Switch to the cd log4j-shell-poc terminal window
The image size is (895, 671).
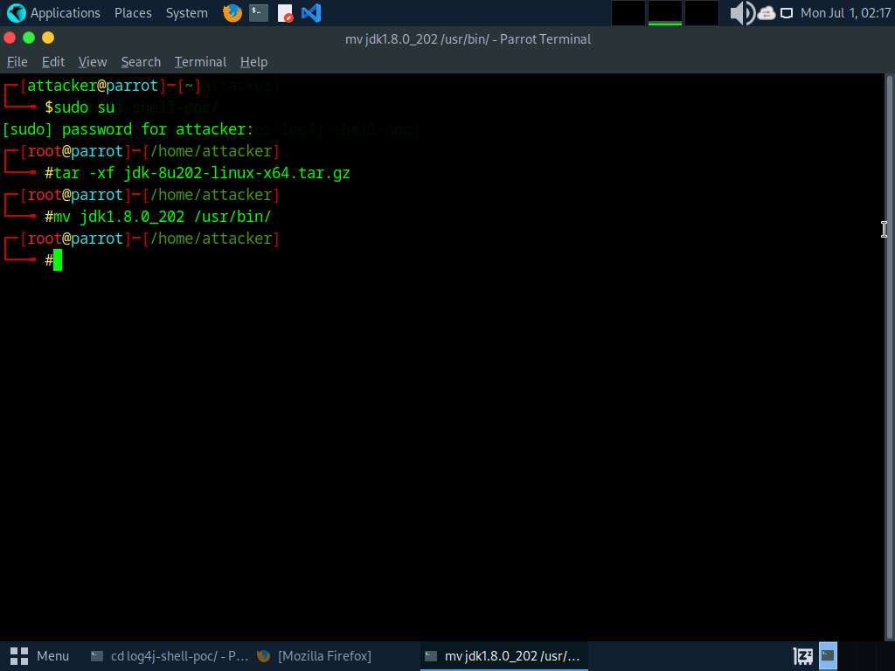170,655
